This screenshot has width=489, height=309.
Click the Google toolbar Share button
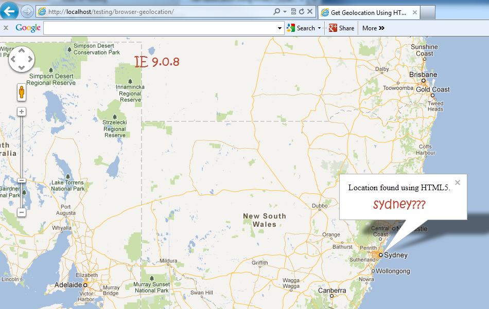click(x=342, y=28)
